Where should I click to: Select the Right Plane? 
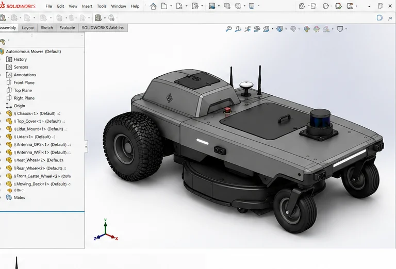[20, 98]
